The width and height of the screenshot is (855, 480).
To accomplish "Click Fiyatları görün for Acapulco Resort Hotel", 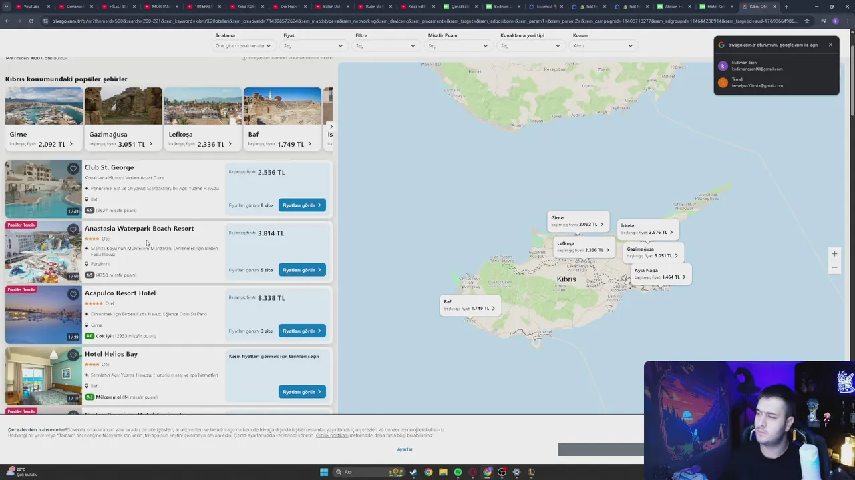I will (302, 331).
